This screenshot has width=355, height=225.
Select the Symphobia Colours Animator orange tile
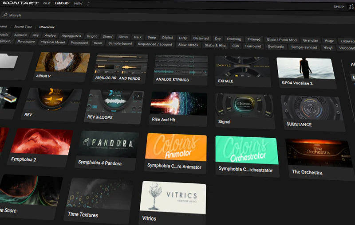pos(176,148)
